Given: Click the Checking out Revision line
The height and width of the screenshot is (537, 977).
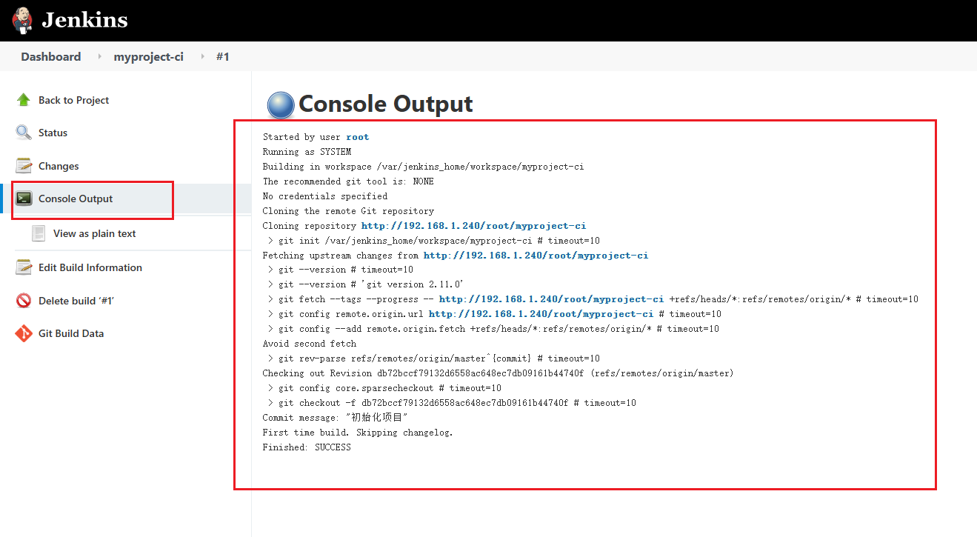Looking at the screenshot, I should coord(498,373).
